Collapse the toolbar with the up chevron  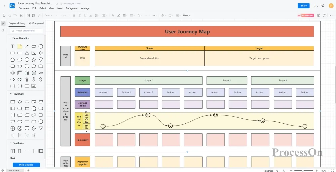(331, 15)
